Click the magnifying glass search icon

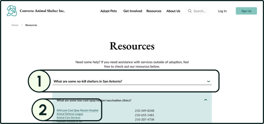click(x=190, y=11)
